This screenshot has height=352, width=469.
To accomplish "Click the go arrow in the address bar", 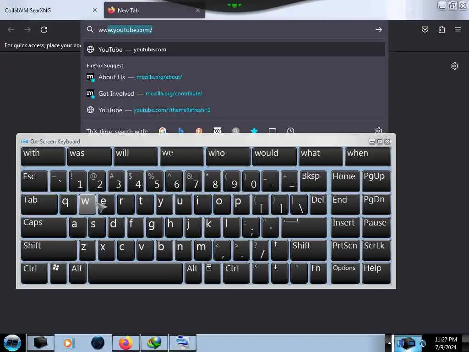I will pyautogui.click(x=379, y=30).
